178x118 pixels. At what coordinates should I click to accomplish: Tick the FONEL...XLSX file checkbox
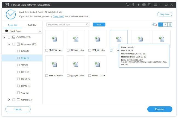90,76
